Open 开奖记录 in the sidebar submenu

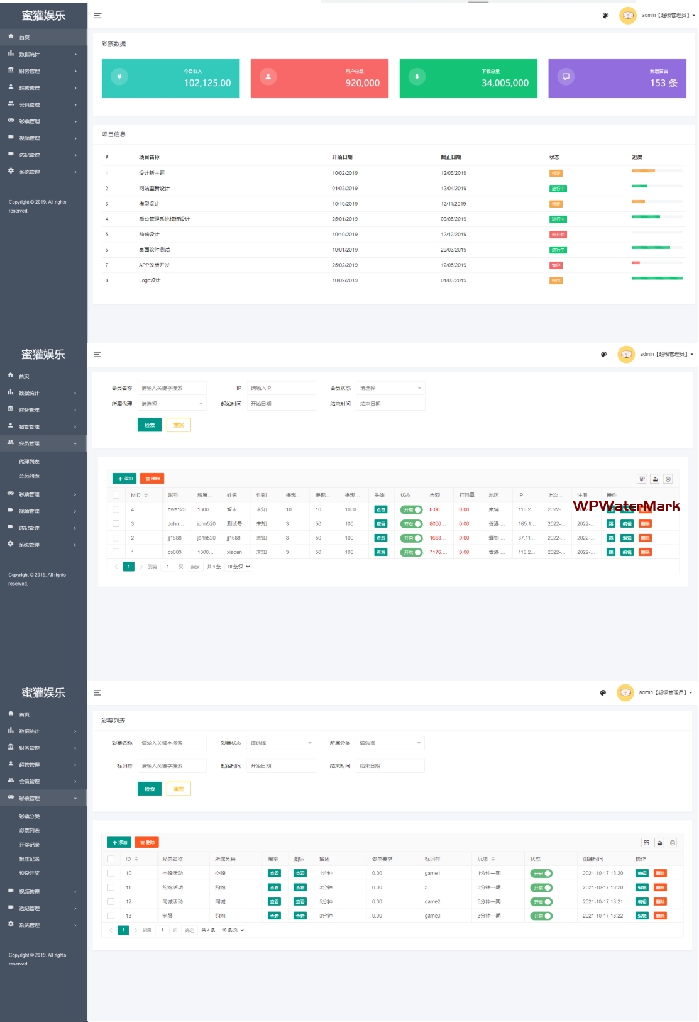point(29,845)
